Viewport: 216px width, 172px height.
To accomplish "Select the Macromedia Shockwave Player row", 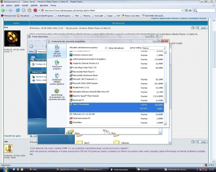I will pyautogui.click(x=117, y=75).
